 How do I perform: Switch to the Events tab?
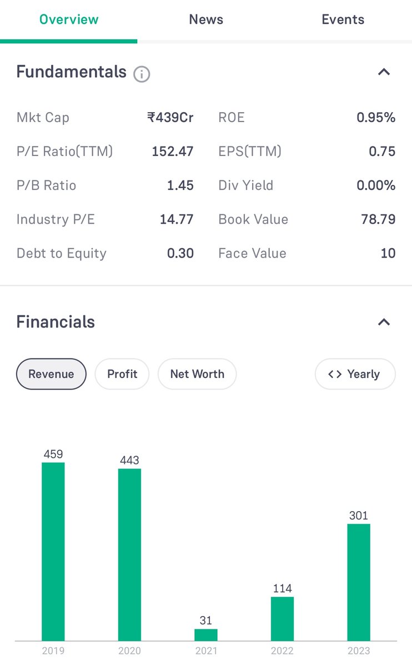tap(343, 20)
